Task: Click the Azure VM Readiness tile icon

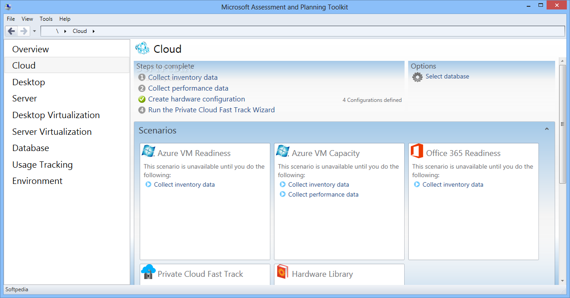Action: tap(148, 151)
